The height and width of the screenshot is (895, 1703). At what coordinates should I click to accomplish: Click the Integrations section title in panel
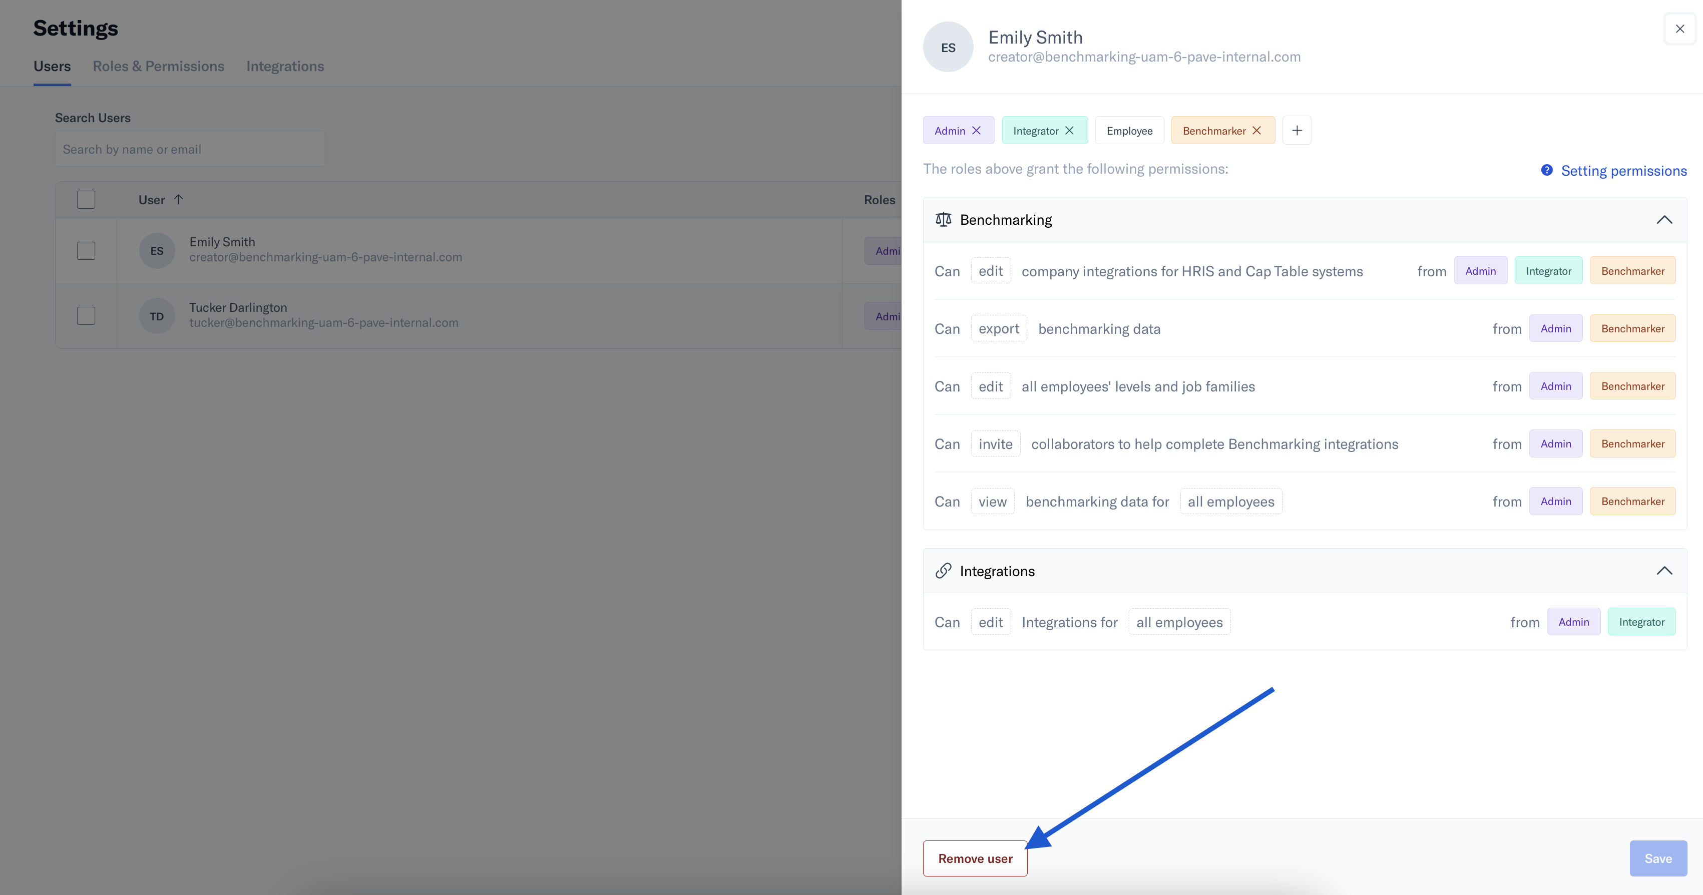point(997,571)
